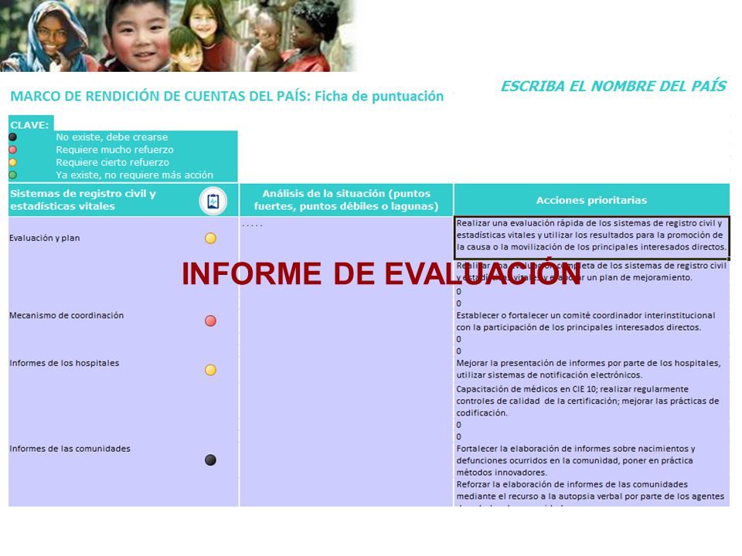Click the red legend dot for Requiere mucho refuerzo

point(13,150)
